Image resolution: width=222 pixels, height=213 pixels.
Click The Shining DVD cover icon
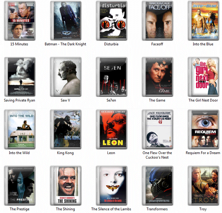[x=66, y=185]
